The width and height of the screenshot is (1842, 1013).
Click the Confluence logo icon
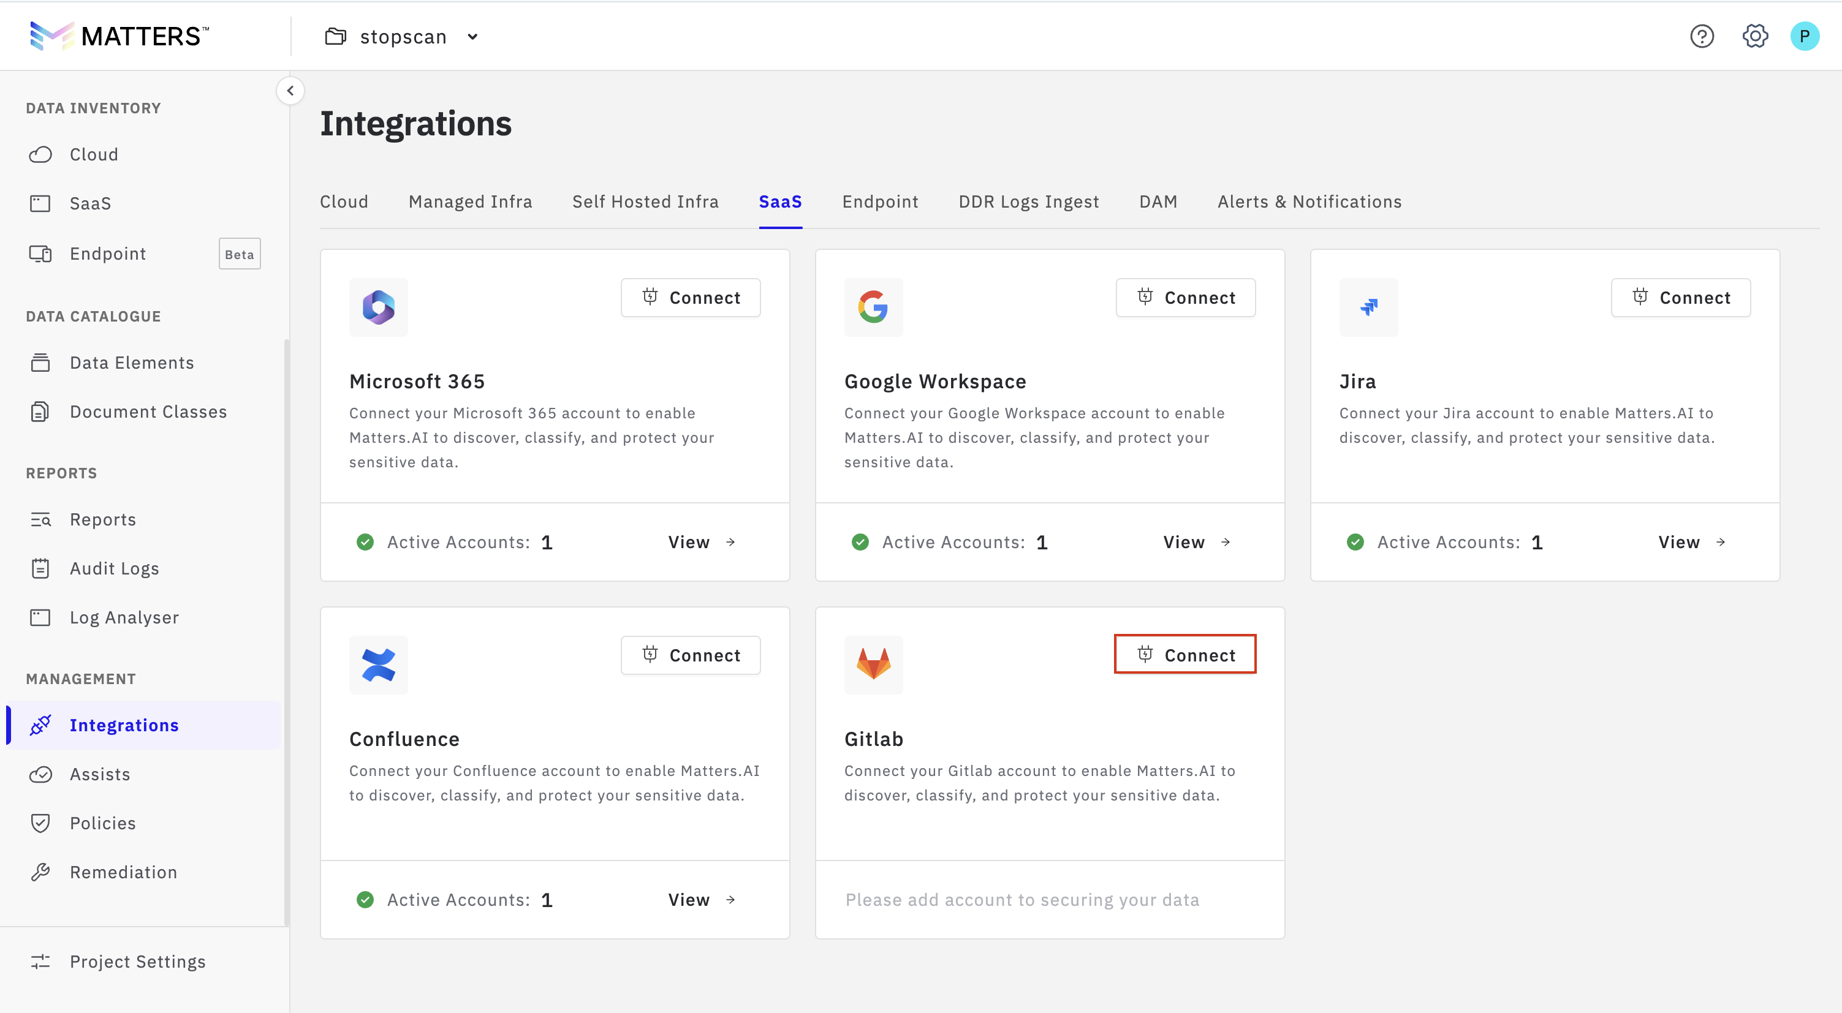(378, 665)
